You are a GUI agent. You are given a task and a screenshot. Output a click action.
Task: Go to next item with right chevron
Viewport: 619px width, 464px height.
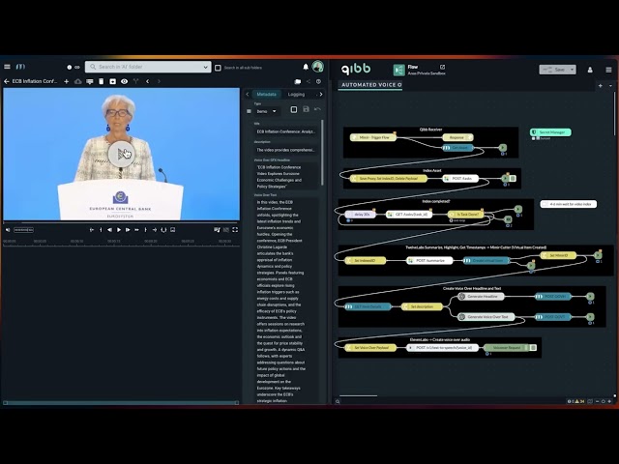pos(159,81)
